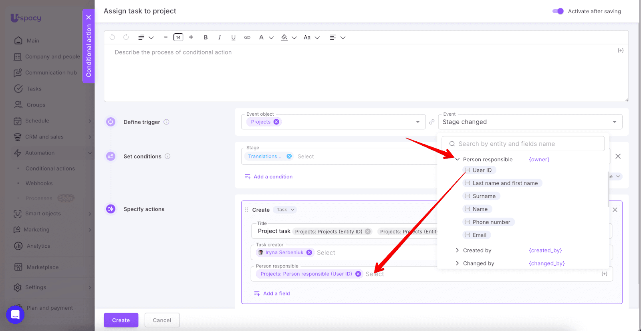641x331 pixels.
Task: Apply underline formatting in editor
Action: click(233, 37)
